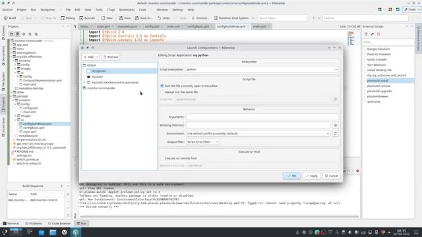Click the Build toolbar button
Viewport: 422px width, 237px height.
(x=10, y=18)
